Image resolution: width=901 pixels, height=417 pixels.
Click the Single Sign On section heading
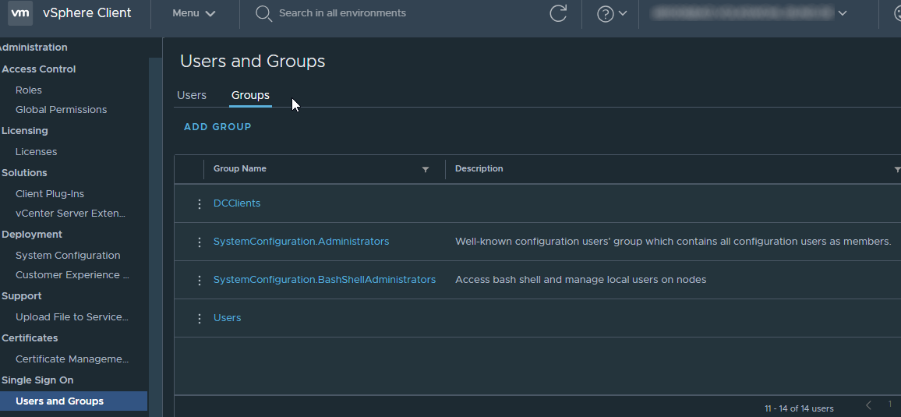pos(37,380)
